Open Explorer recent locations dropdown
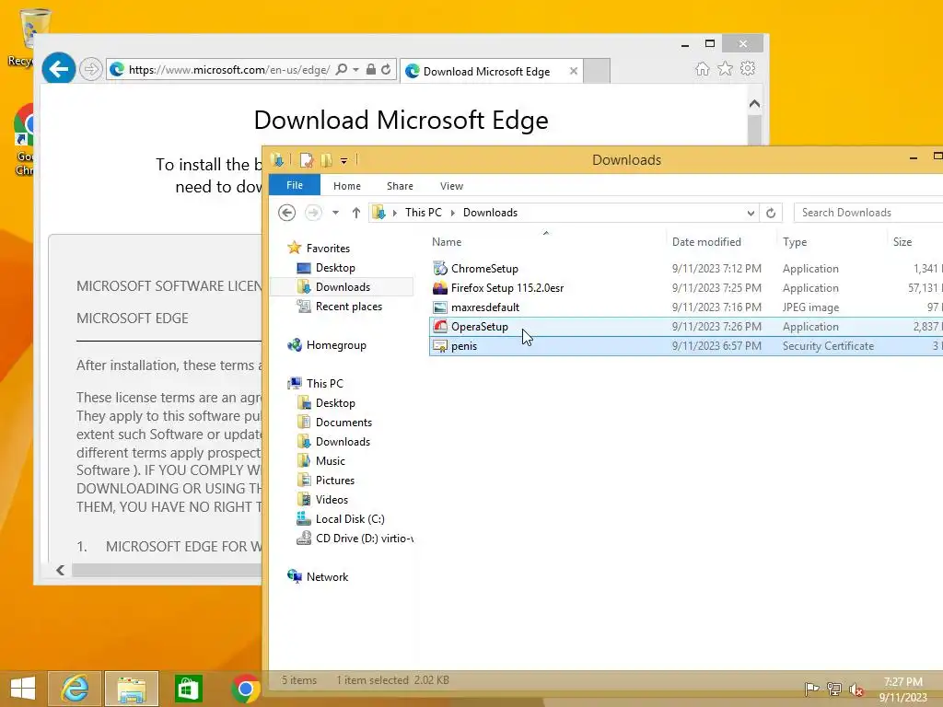Image resolution: width=943 pixels, height=707 pixels. click(x=335, y=213)
